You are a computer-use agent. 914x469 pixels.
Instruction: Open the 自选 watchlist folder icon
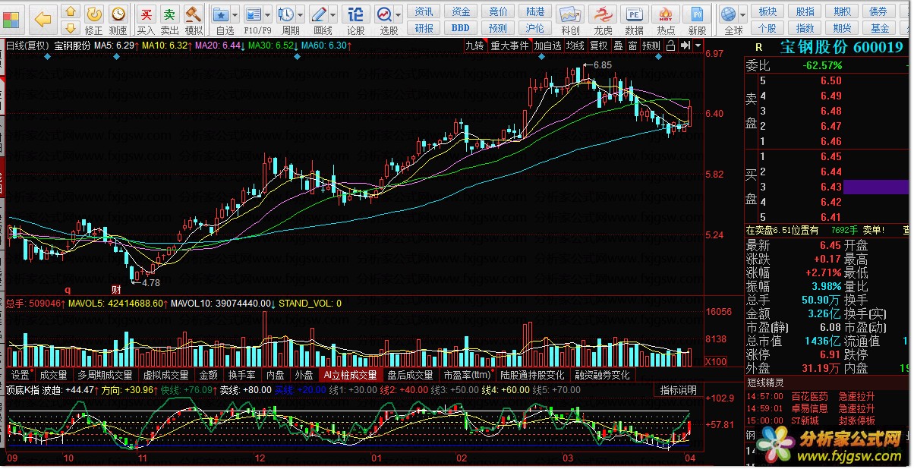[x=221, y=14]
